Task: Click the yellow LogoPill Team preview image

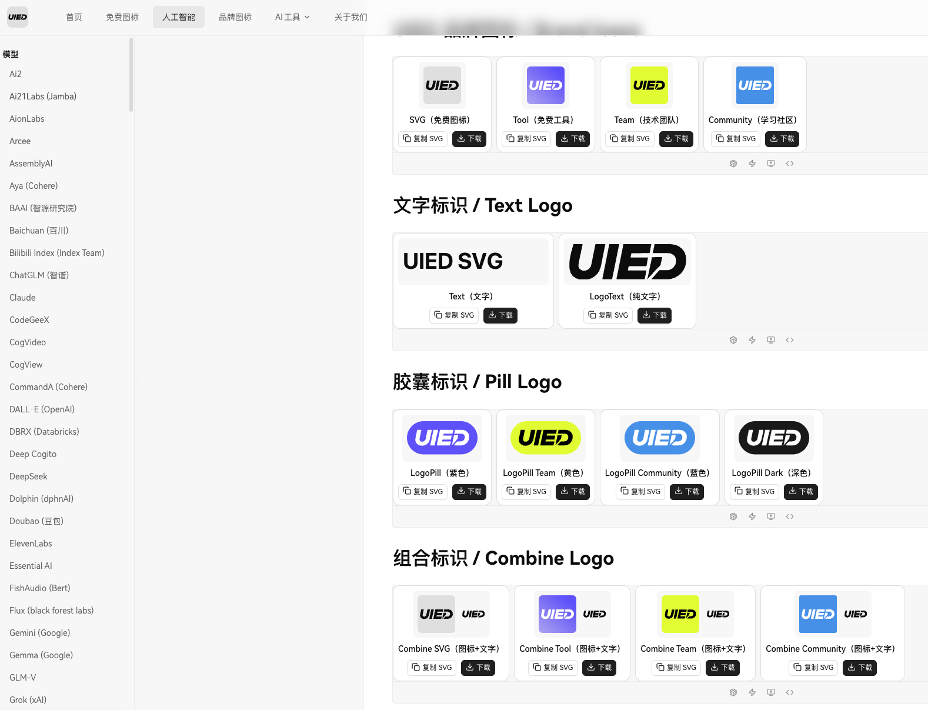Action: pyautogui.click(x=546, y=438)
